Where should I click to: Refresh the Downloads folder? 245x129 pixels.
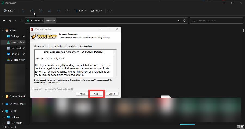pyautogui.click(x=184, y=20)
